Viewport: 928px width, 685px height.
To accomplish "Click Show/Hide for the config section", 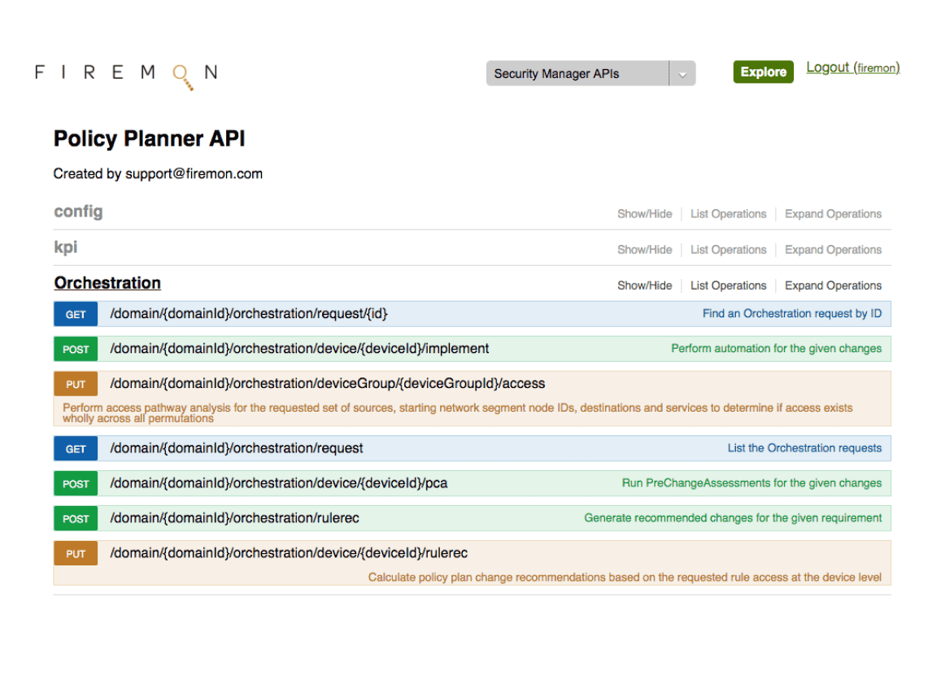I will pyautogui.click(x=644, y=214).
